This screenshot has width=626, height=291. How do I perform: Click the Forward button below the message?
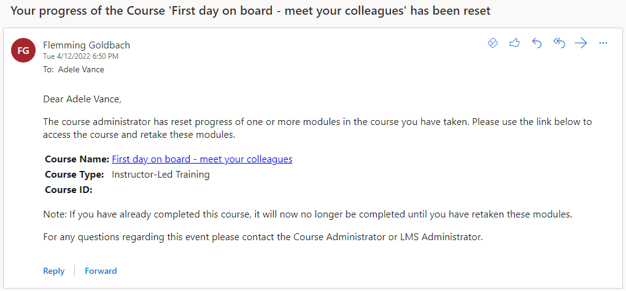pyautogui.click(x=101, y=271)
